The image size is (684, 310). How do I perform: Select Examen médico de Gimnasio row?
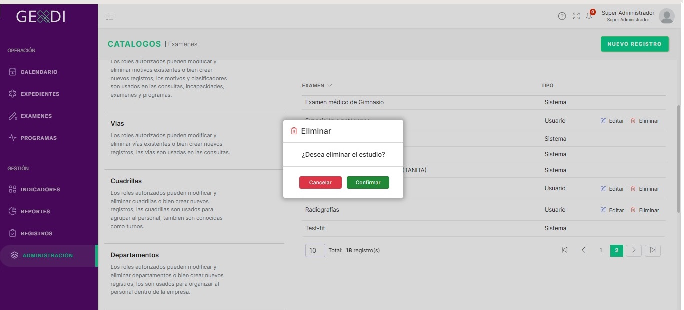tap(483, 102)
